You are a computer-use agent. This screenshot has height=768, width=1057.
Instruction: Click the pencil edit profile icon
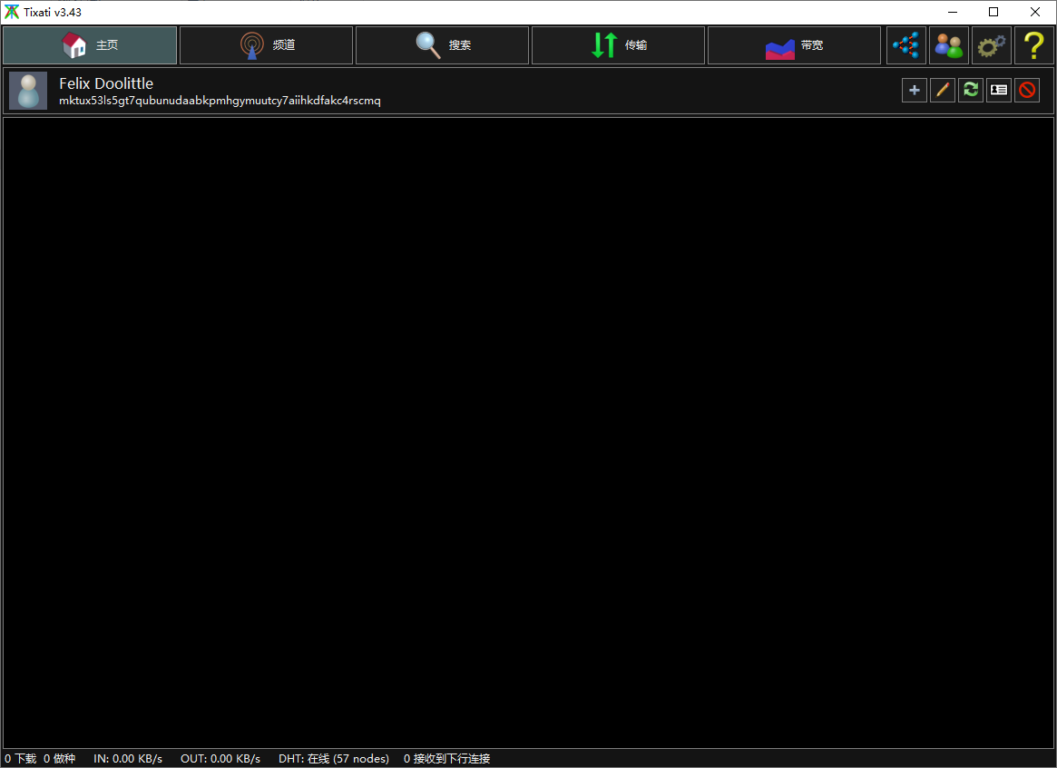(x=943, y=90)
